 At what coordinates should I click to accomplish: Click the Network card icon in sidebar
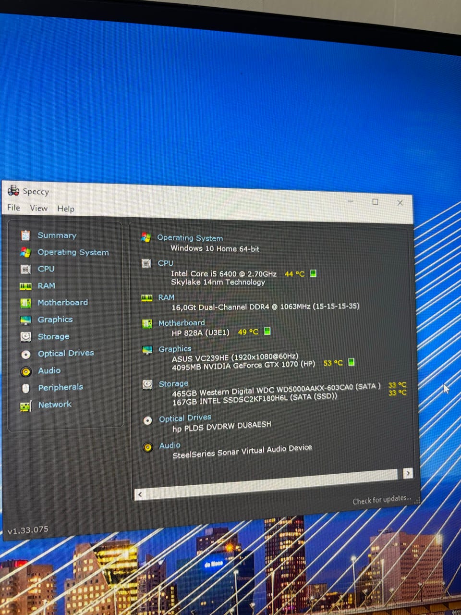(26, 406)
